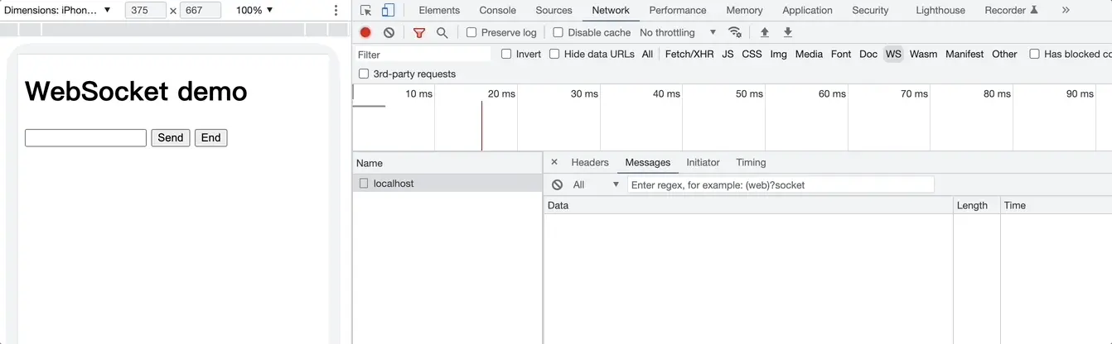Toggle the red filter funnel icon
Screen dimensions: 1112x344
tap(419, 32)
